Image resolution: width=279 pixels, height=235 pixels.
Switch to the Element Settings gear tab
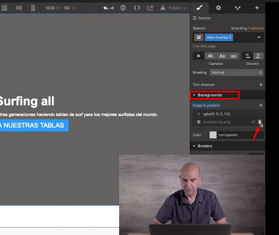218,8
